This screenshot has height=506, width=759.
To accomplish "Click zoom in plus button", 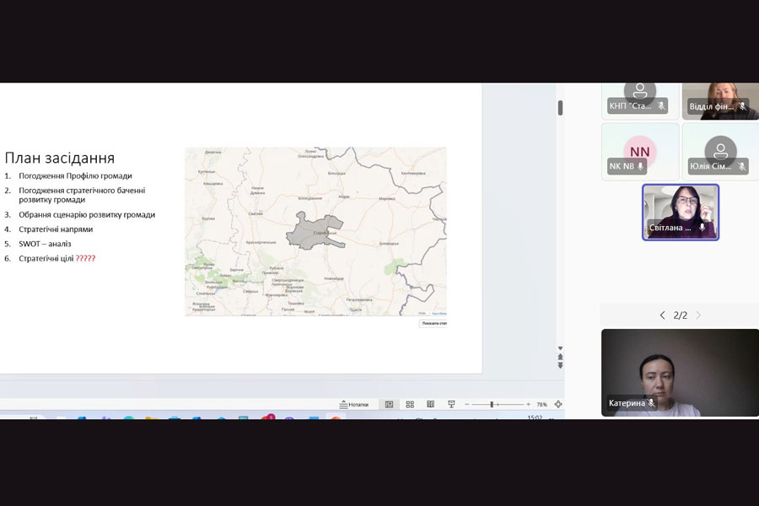I will point(528,404).
